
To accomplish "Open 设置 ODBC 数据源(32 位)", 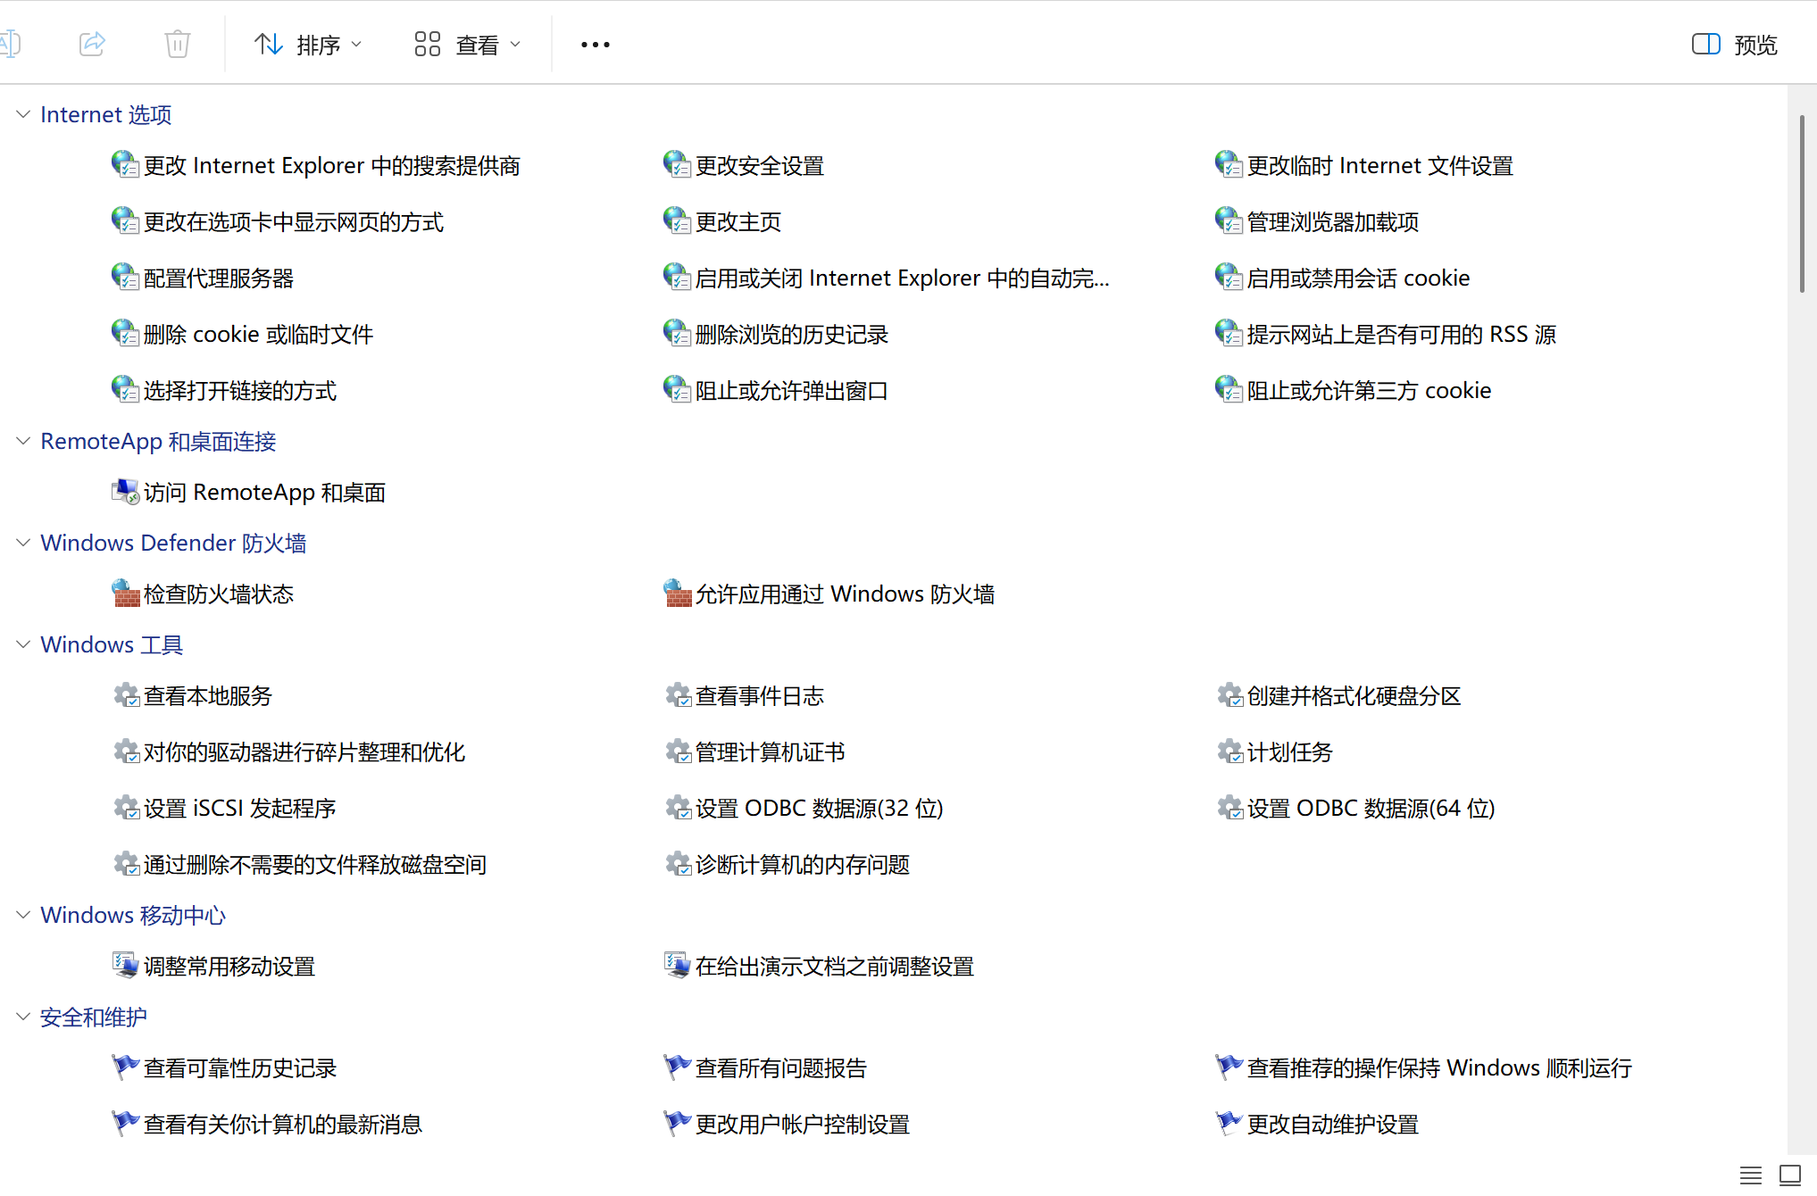I will pyautogui.click(x=820, y=809).
